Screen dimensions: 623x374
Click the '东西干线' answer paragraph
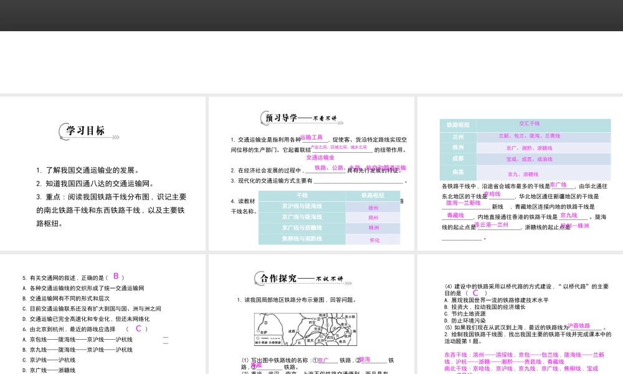[x=524, y=358]
